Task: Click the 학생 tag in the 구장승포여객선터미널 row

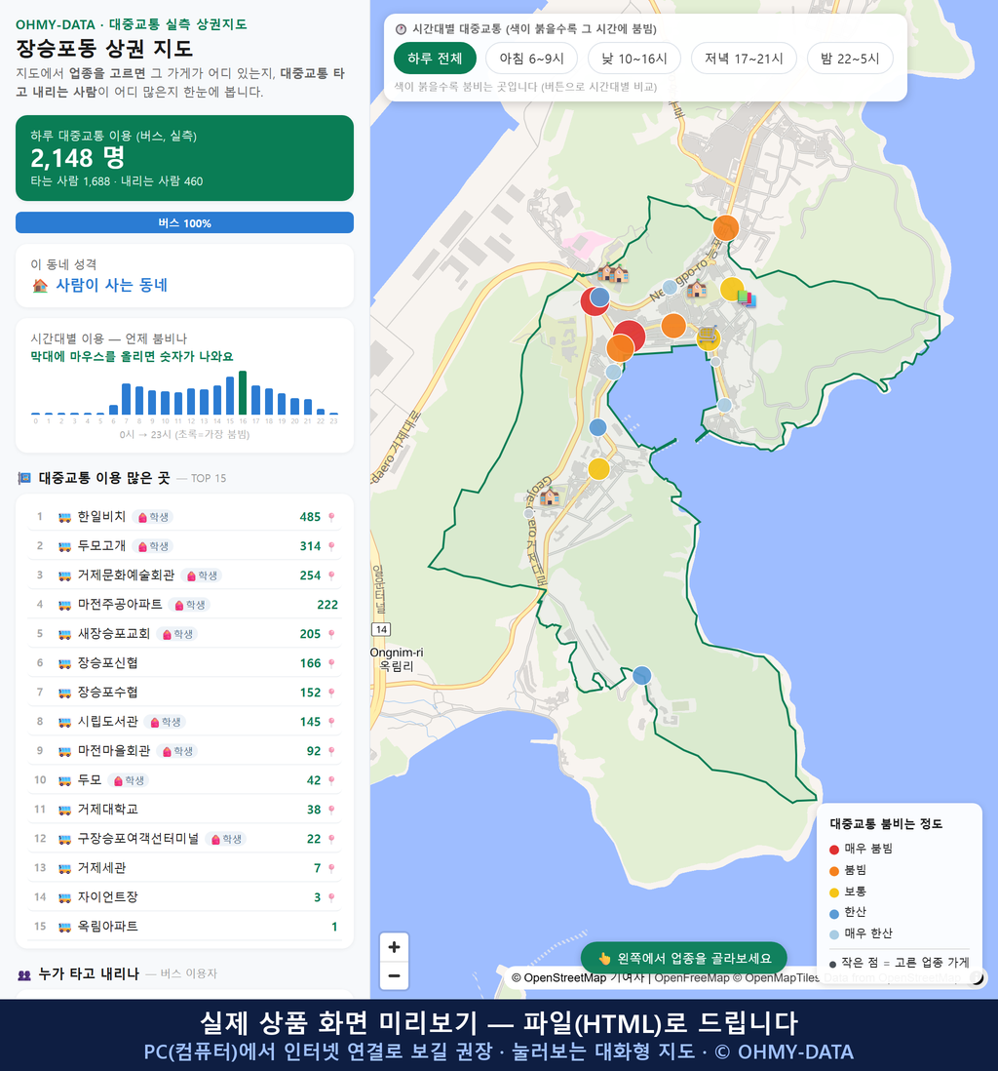Action: [x=226, y=839]
